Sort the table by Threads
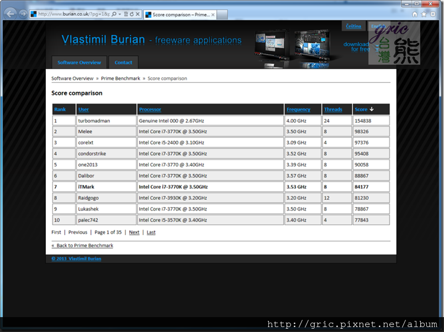 tap(333, 109)
